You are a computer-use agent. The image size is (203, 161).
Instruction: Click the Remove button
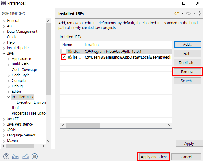click(x=188, y=72)
